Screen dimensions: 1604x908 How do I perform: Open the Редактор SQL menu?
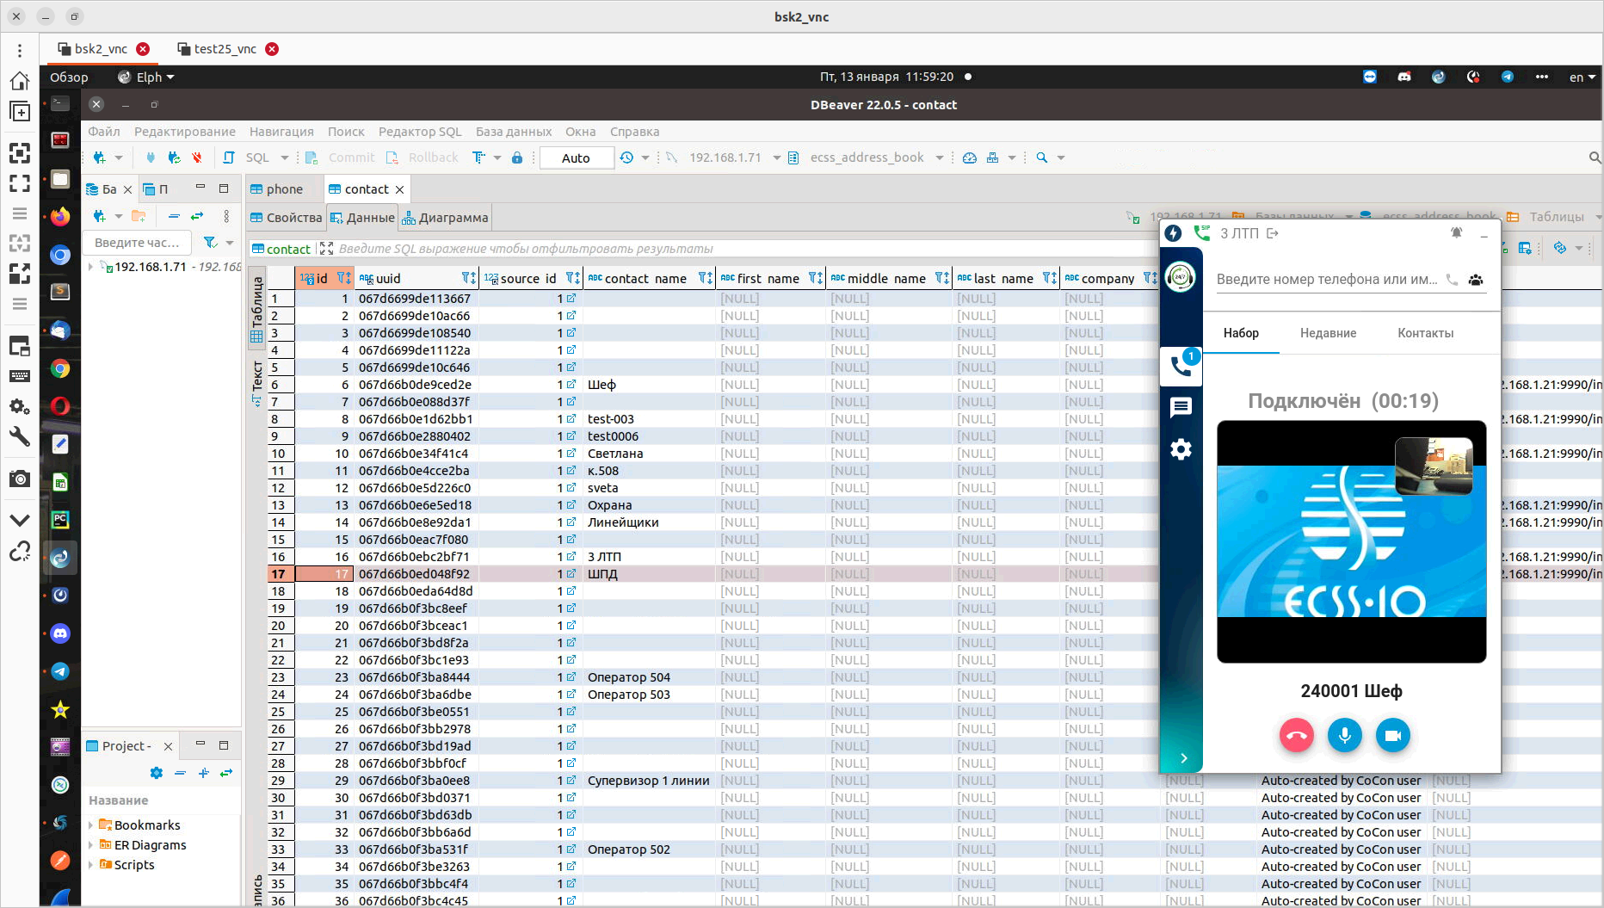[420, 132]
